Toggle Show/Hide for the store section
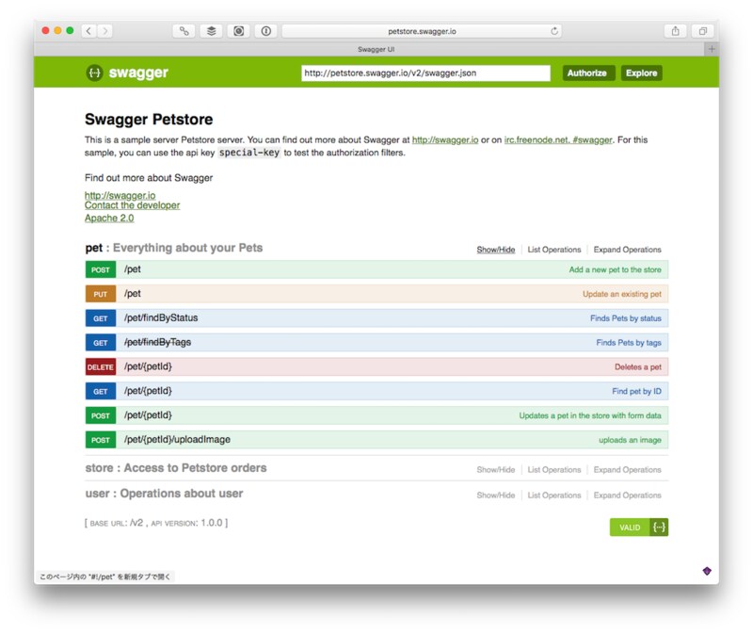Image resolution: width=753 pixels, height=633 pixels. click(495, 469)
